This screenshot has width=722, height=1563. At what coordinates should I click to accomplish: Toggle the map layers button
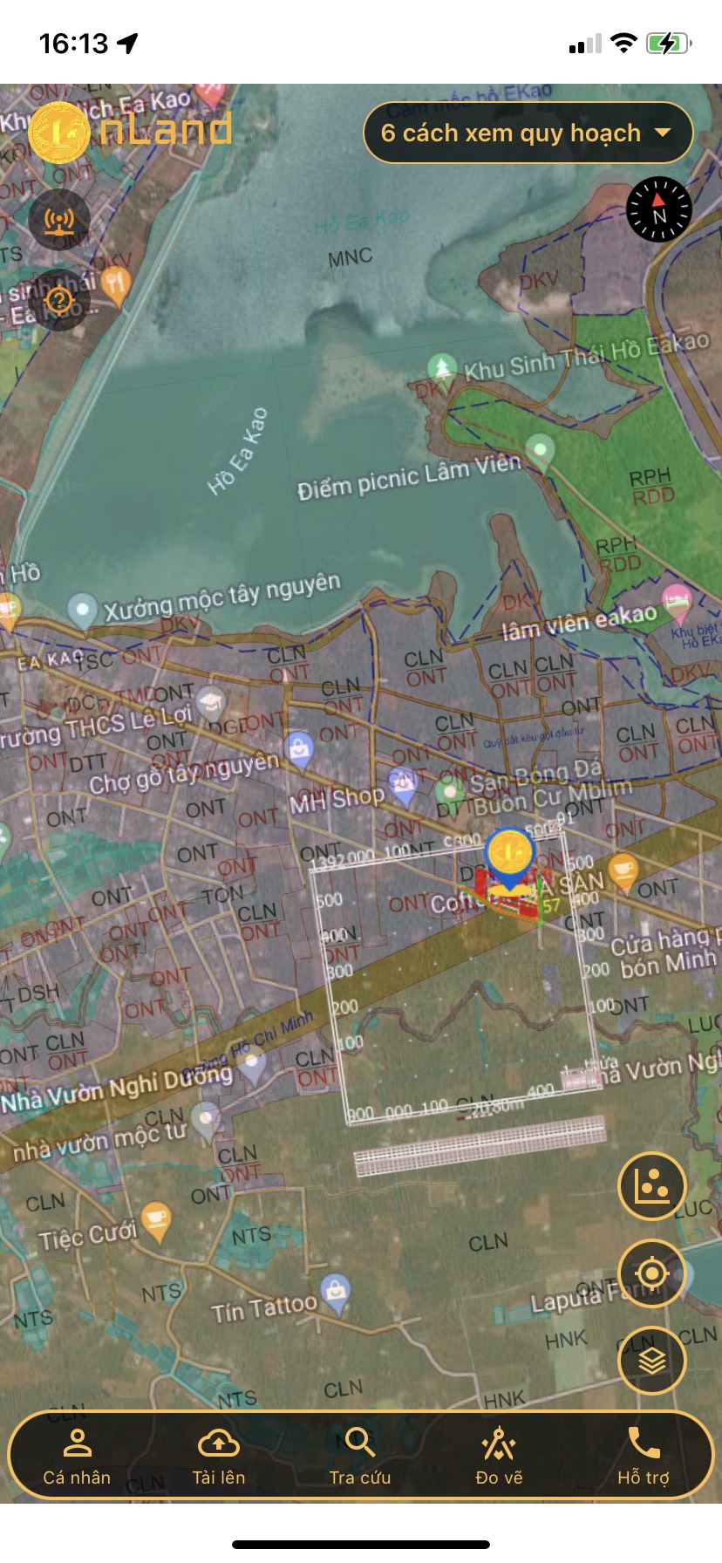[x=651, y=1360]
